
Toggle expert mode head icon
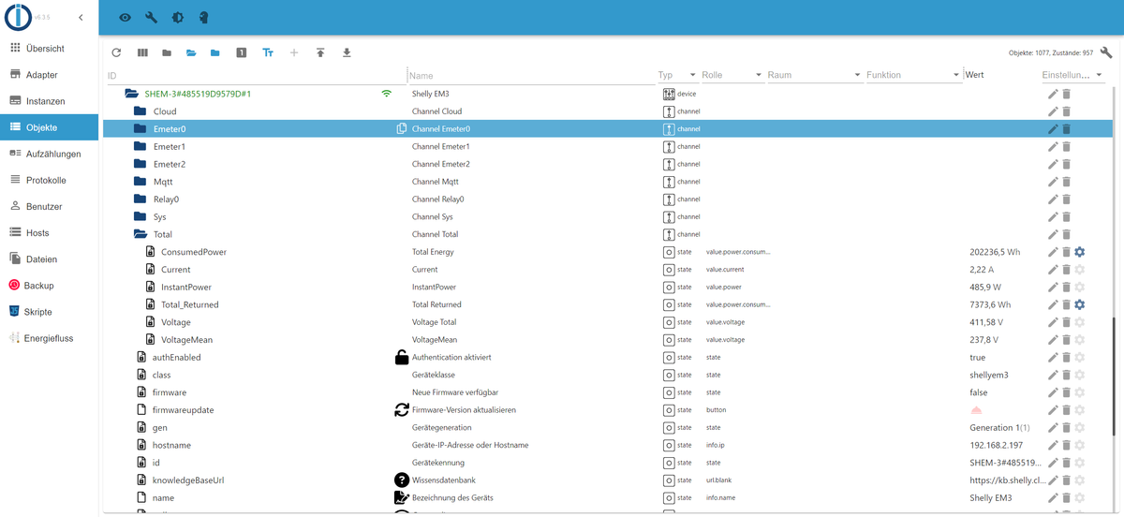[204, 18]
